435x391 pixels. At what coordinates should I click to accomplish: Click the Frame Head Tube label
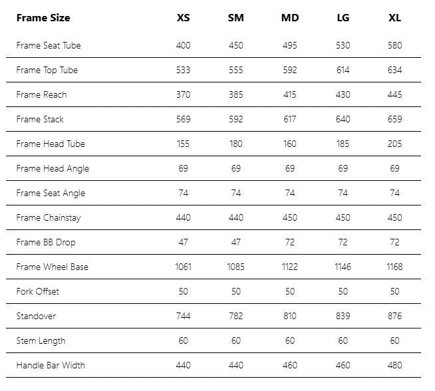[51, 144]
